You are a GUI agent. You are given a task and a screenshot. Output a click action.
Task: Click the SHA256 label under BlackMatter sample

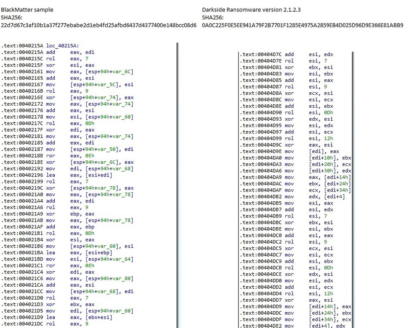(x=12, y=17)
